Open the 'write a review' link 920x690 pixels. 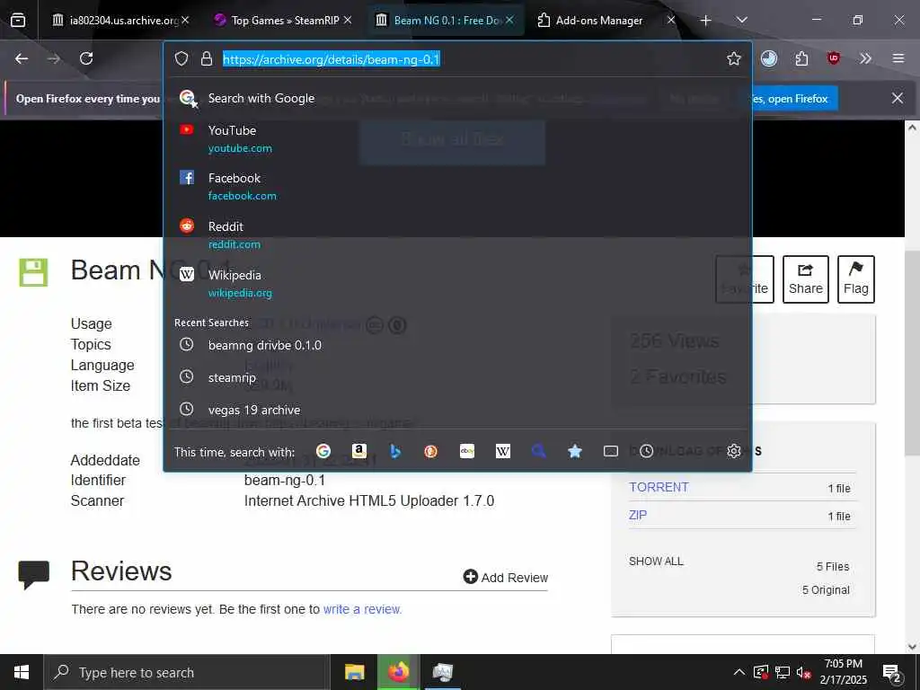pos(363,609)
